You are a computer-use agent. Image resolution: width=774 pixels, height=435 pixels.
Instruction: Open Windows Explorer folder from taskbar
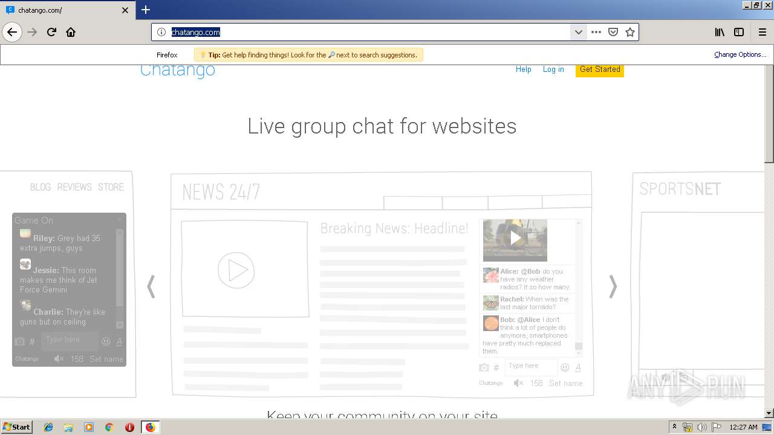coord(68,427)
